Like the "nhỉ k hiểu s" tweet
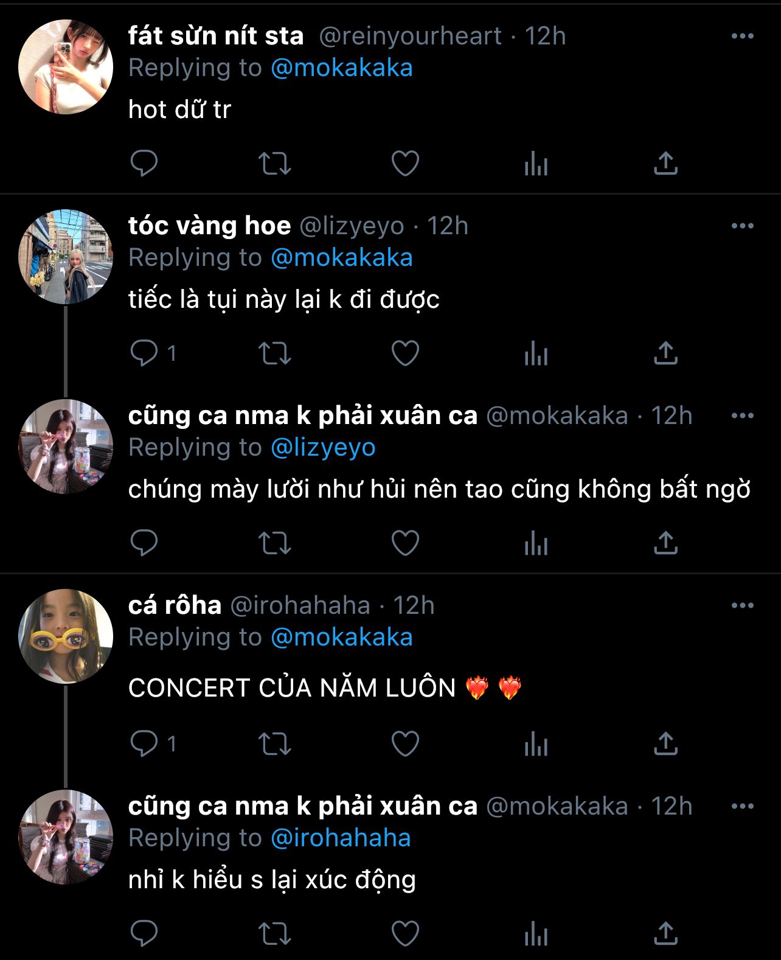781x960 pixels. [x=405, y=933]
